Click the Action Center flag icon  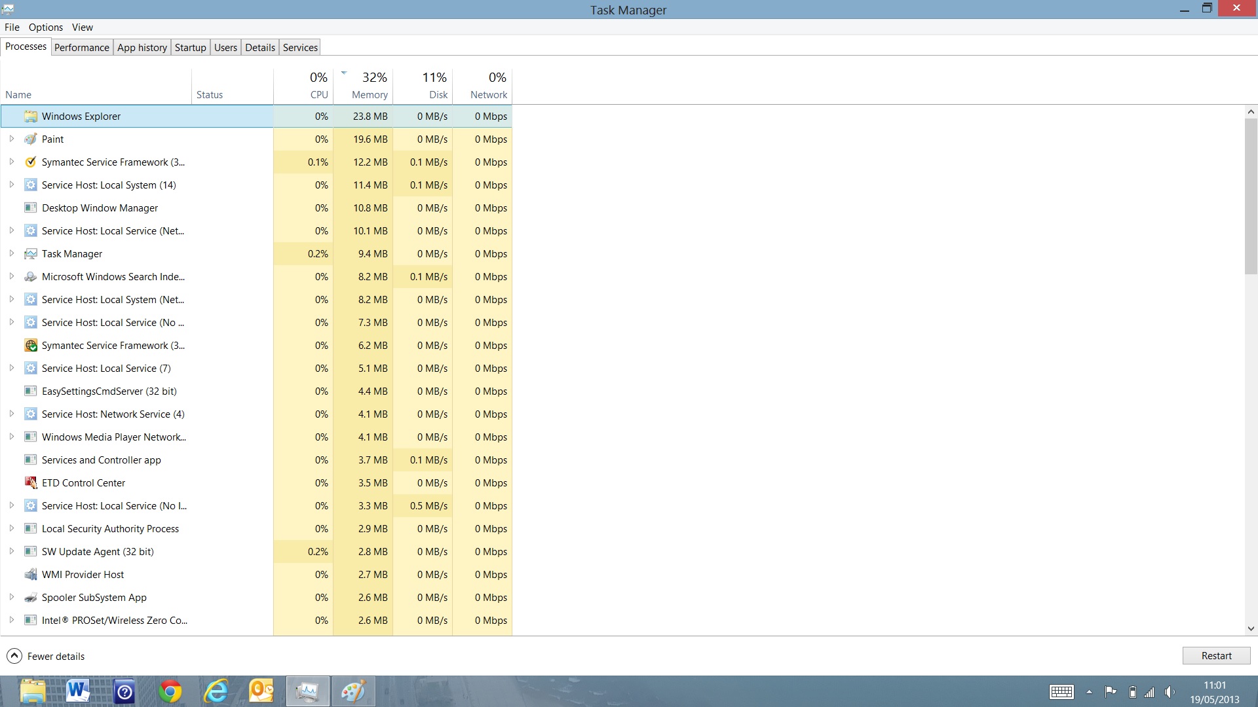[1111, 692]
